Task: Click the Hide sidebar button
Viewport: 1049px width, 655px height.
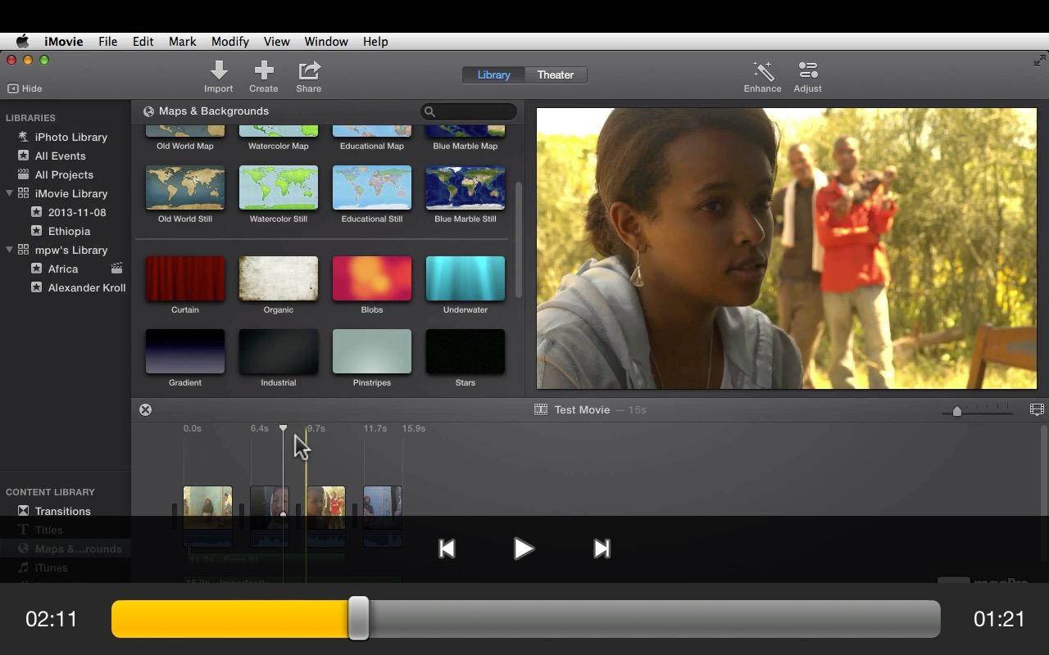Action: click(25, 88)
